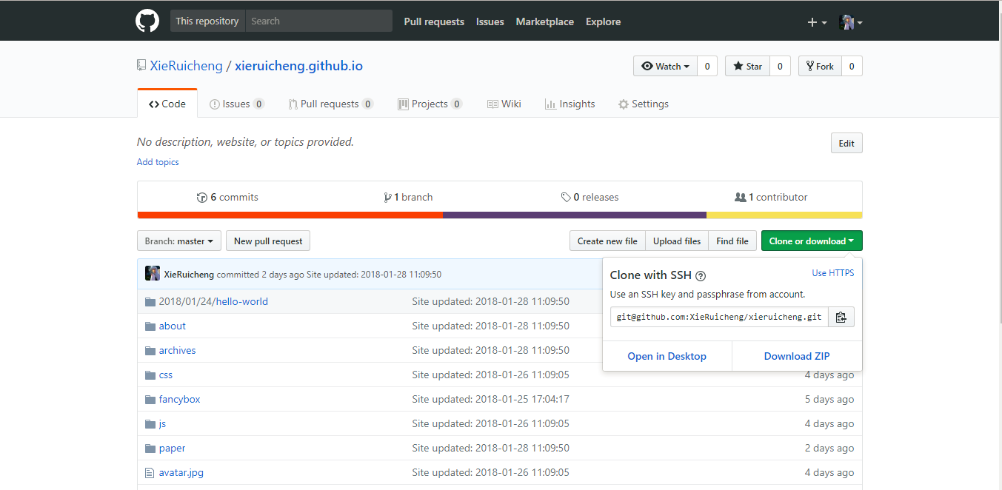This screenshot has height=490, width=1002.
Task: Click the Download ZIP link
Action: [797, 356]
